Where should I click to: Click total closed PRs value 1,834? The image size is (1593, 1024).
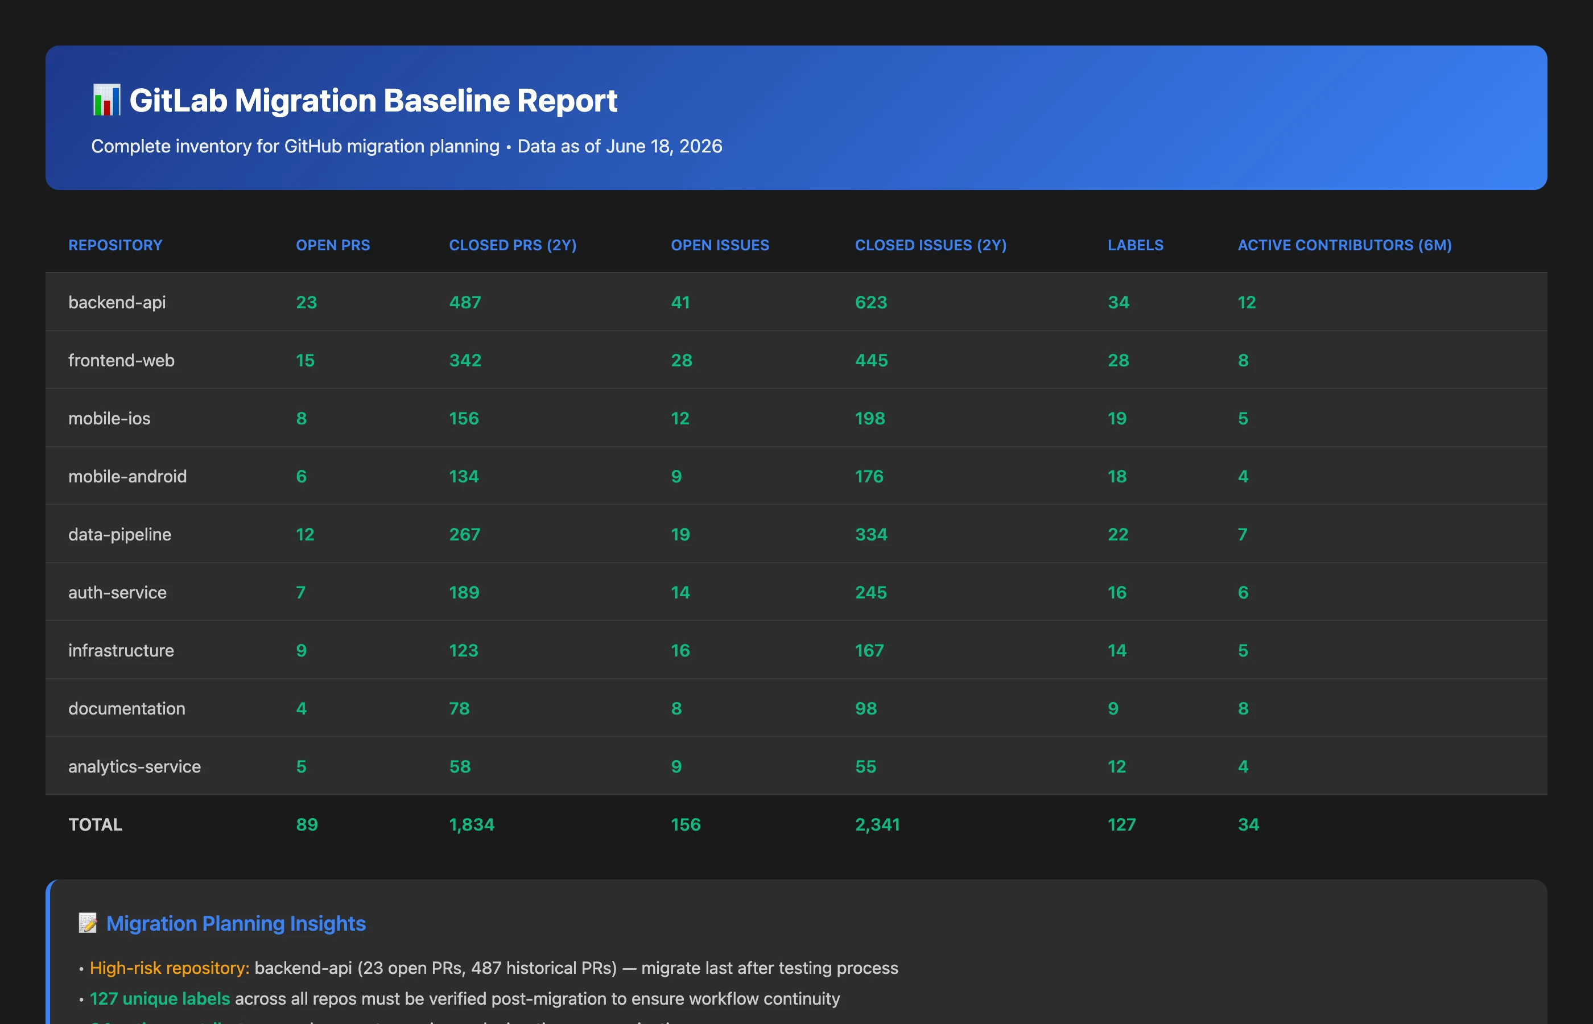[x=472, y=824]
